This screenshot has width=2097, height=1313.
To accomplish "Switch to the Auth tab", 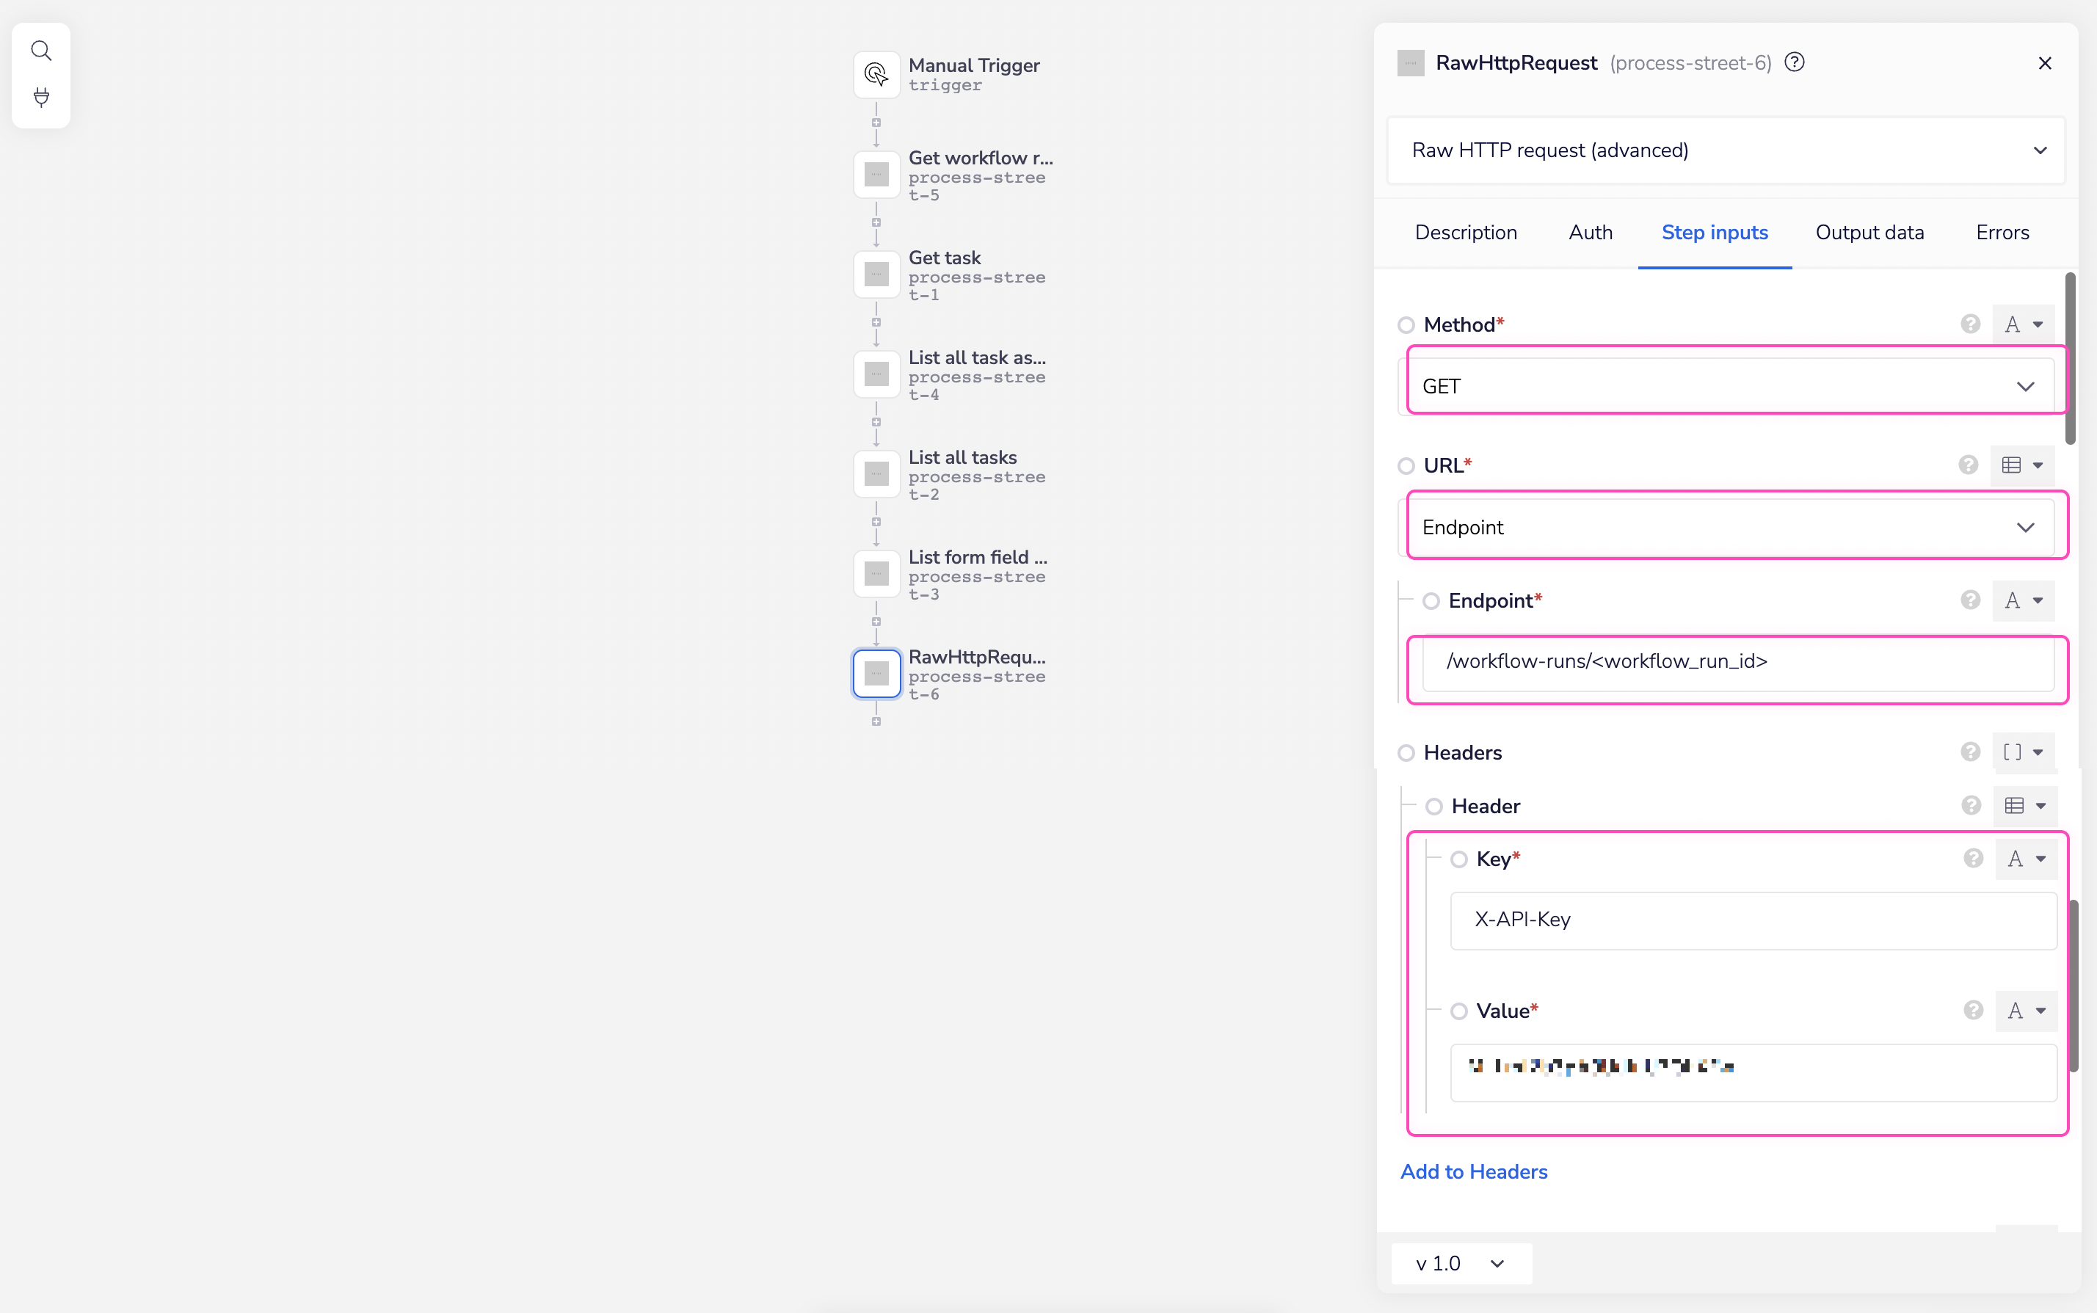I will (1590, 233).
